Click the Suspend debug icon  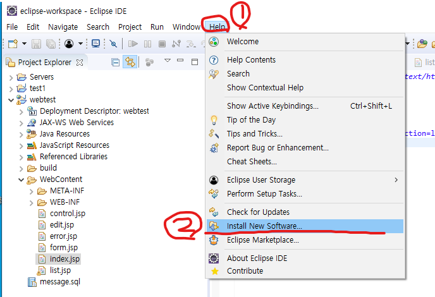(x=147, y=44)
